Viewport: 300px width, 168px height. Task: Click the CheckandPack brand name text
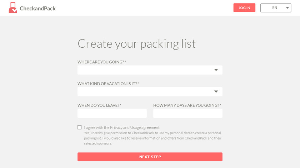38,9
